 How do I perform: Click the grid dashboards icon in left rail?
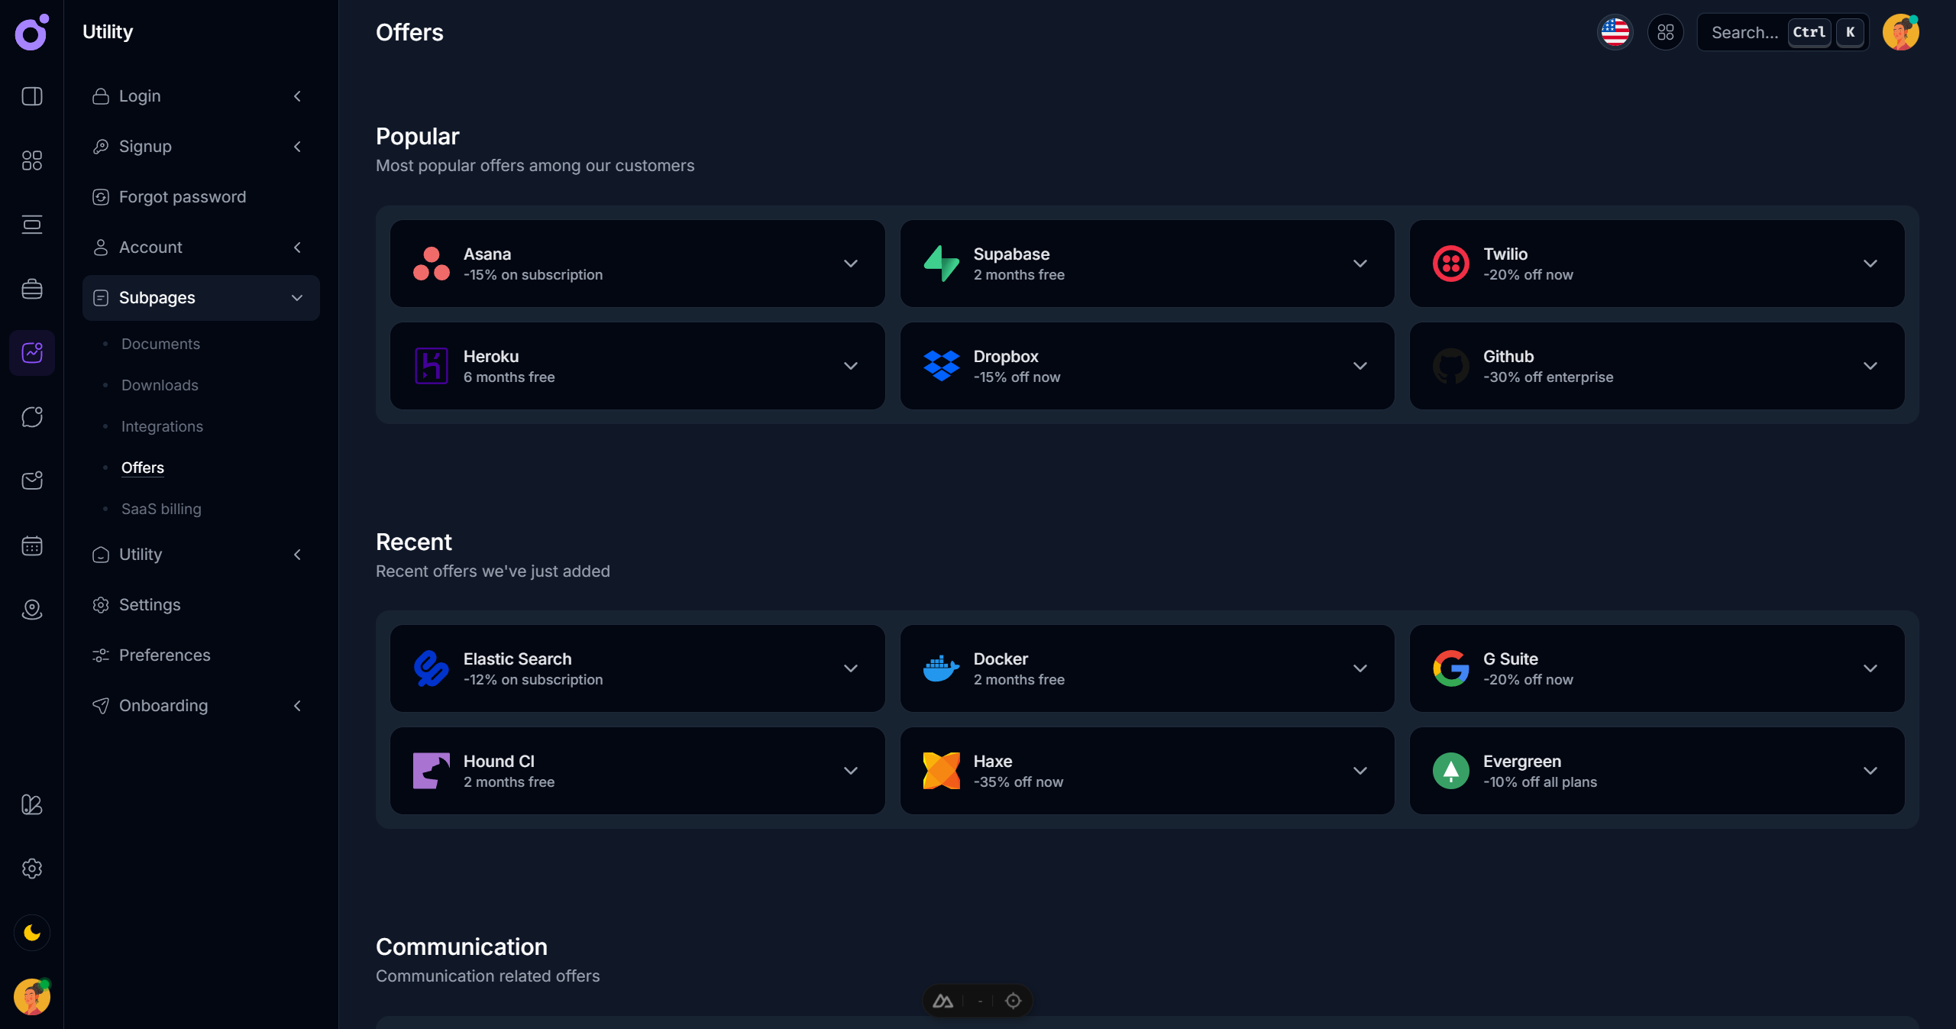[x=31, y=160]
